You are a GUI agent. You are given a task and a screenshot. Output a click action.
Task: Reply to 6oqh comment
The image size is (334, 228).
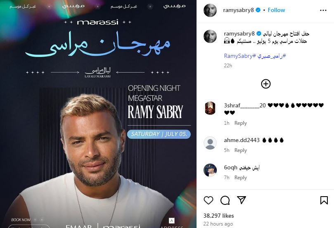[241, 178]
